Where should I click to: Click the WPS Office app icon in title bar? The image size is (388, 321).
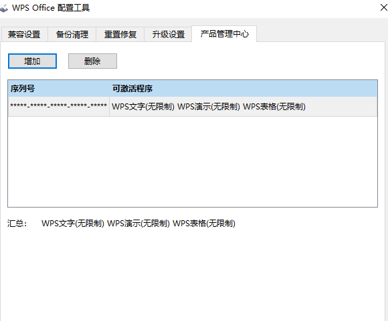[x=4, y=8]
